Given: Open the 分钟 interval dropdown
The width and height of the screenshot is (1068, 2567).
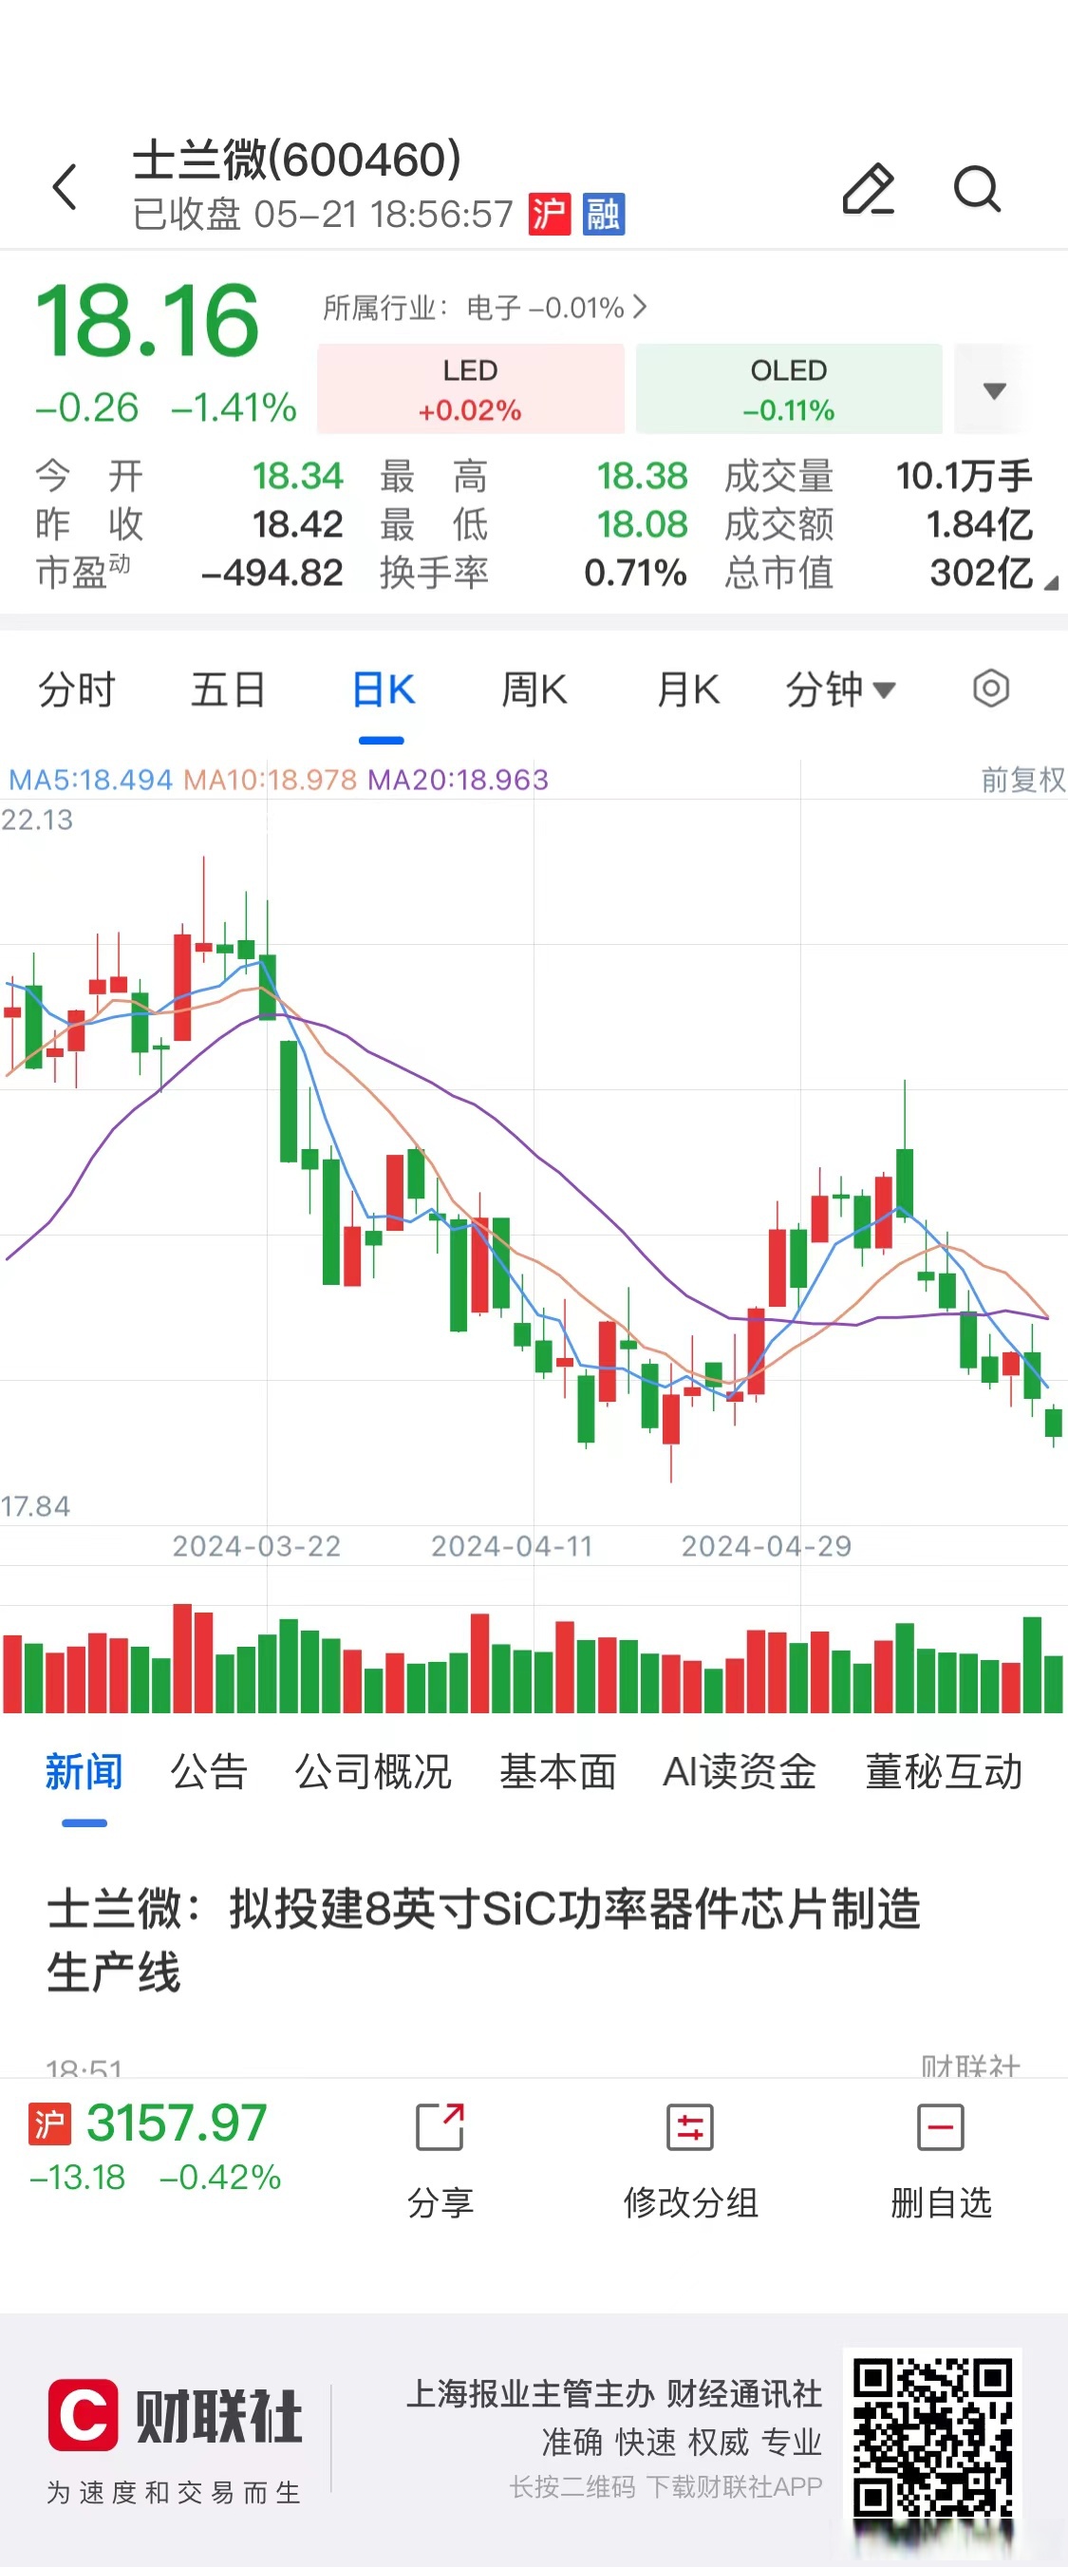Looking at the screenshot, I should [840, 689].
